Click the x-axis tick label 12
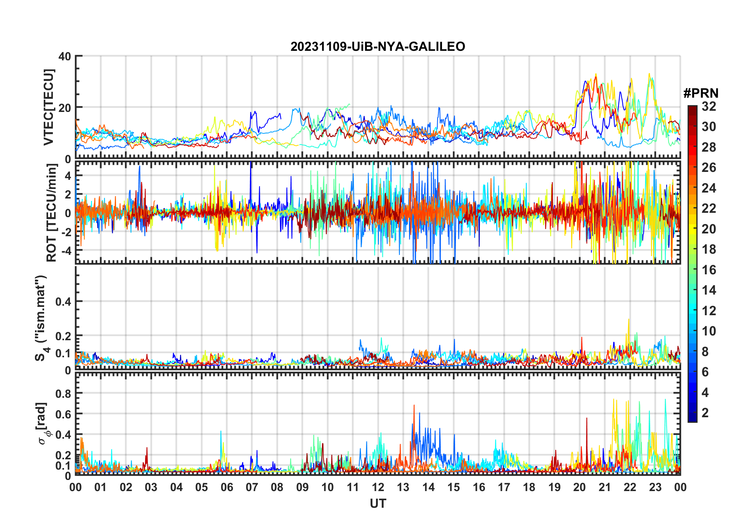756x528 pixels. tap(378, 488)
